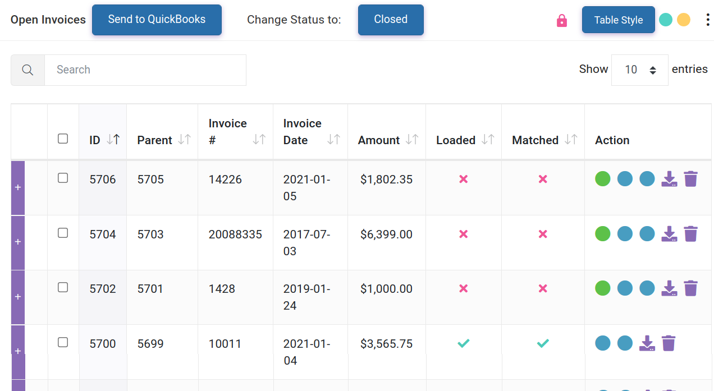Select the teal color swatch
The image size is (714, 391).
click(x=666, y=20)
